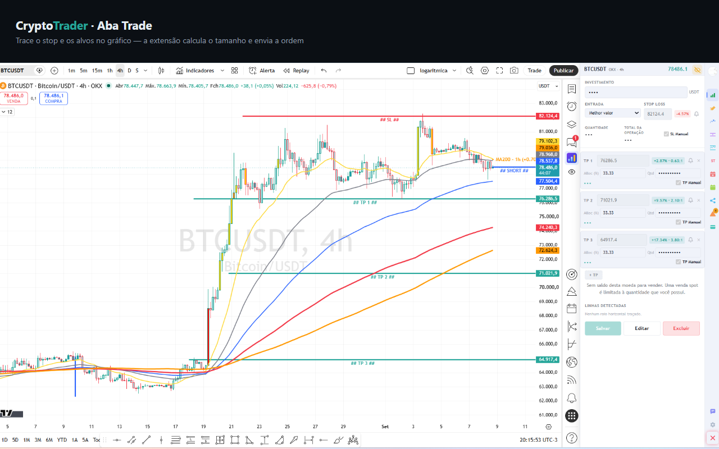
Task: Select the 1m timeframe
Action: click(71, 71)
